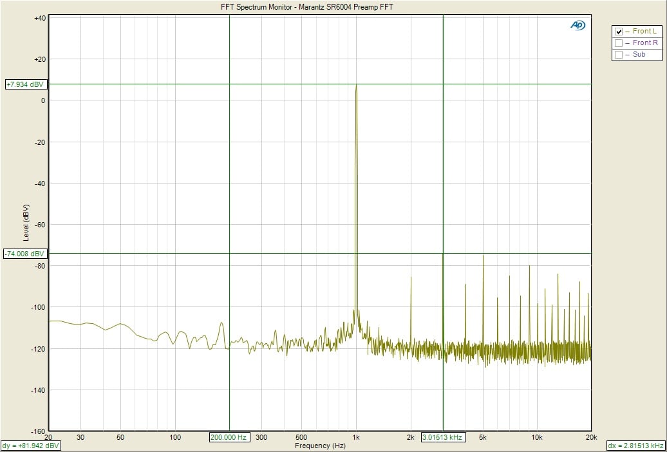Image resolution: width=667 pixels, height=452 pixels.
Task: Click the Front R trace color dash
Action: tap(628, 43)
